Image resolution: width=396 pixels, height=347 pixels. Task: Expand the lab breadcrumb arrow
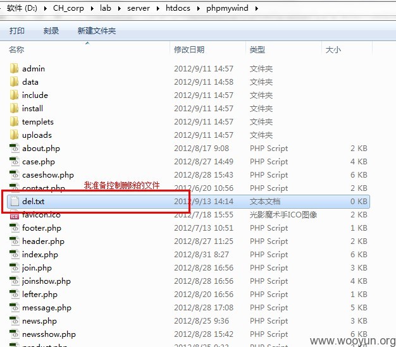coord(119,9)
